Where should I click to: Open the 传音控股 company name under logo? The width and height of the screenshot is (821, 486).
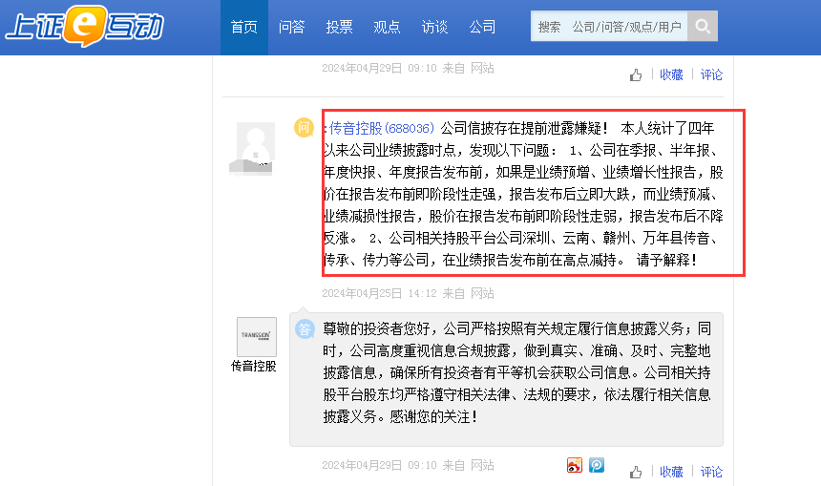pyautogui.click(x=253, y=366)
